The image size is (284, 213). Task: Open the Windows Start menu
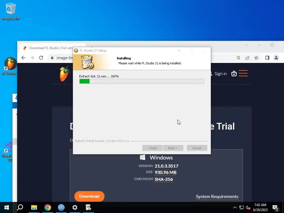point(7,207)
